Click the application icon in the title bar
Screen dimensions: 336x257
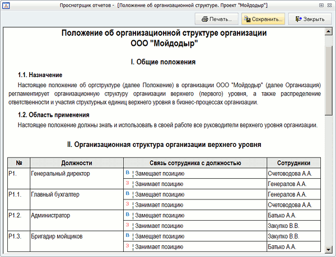(5, 4)
